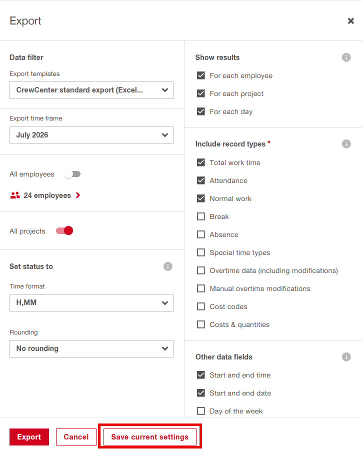Click the Set status to info icon
The width and height of the screenshot is (362, 452).
(167, 266)
